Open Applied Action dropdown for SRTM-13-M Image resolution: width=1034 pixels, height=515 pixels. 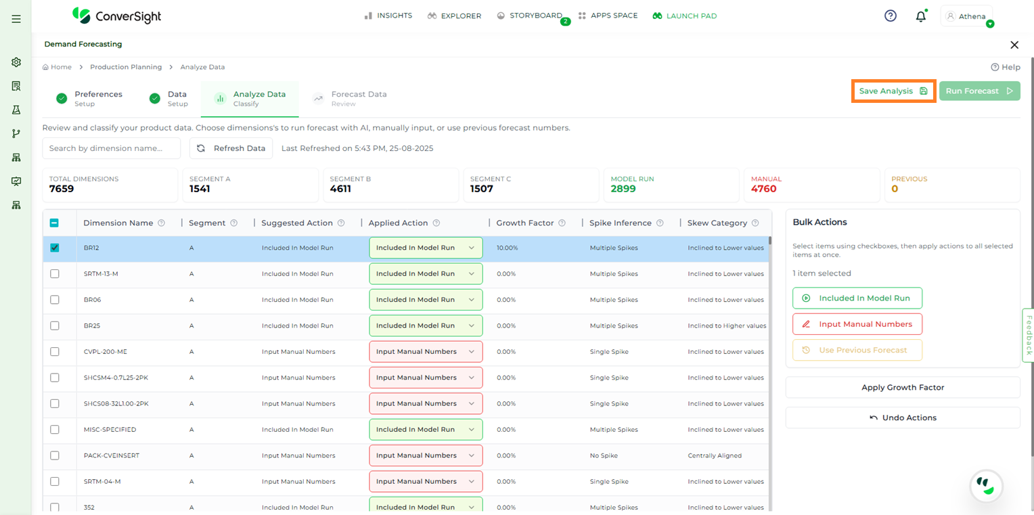[426, 273]
